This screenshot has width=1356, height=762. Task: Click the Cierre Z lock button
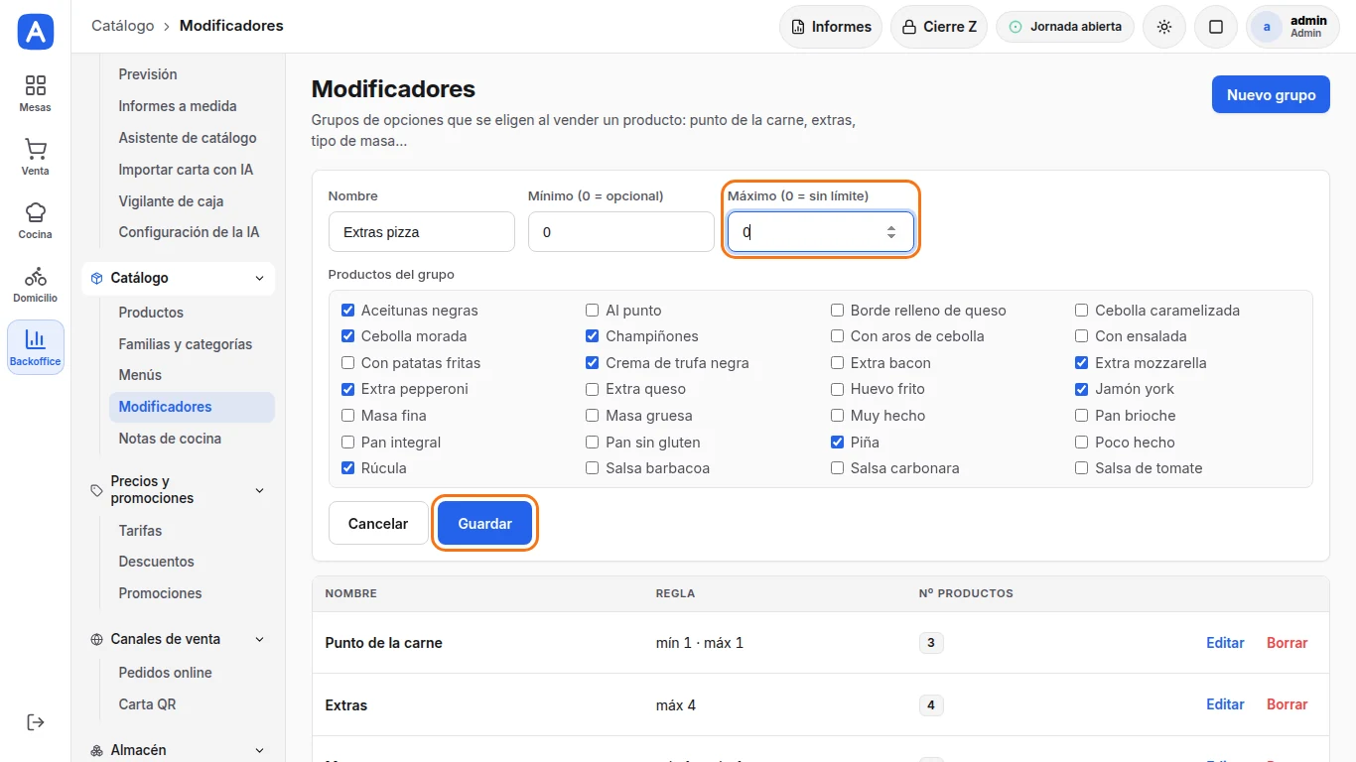939,27
